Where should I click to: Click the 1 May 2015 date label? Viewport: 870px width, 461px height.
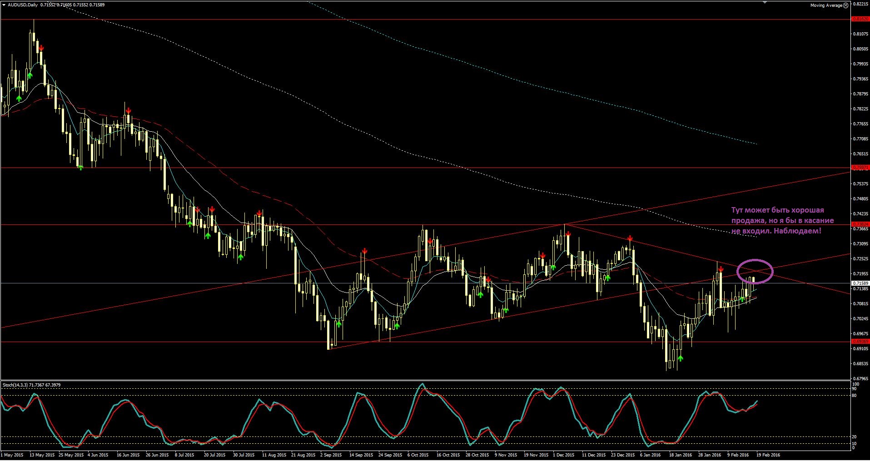(12, 455)
